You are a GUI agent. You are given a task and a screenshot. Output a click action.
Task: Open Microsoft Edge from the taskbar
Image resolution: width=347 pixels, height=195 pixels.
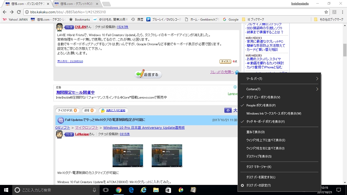pos(131,190)
